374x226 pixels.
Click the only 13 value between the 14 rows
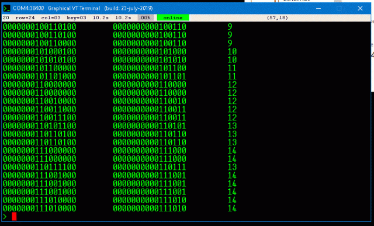(x=232, y=167)
